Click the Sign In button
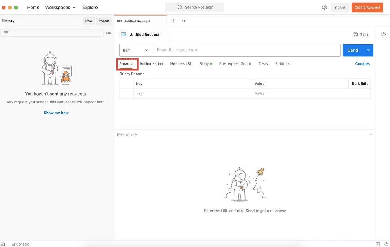Screen dimensions: 390x247 point(340,8)
